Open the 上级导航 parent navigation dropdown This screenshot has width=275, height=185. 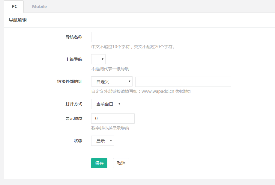(98, 59)
